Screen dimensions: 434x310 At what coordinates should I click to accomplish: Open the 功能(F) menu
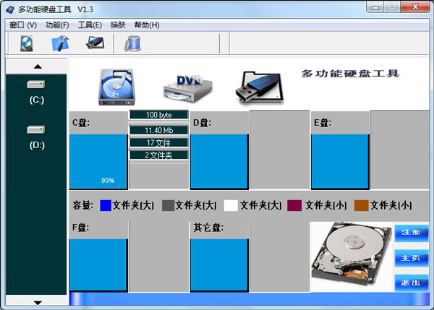(57, 25)
